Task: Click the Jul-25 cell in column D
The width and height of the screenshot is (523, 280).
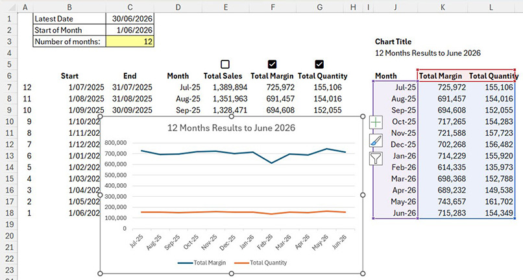Action: (x=178, y=87)
